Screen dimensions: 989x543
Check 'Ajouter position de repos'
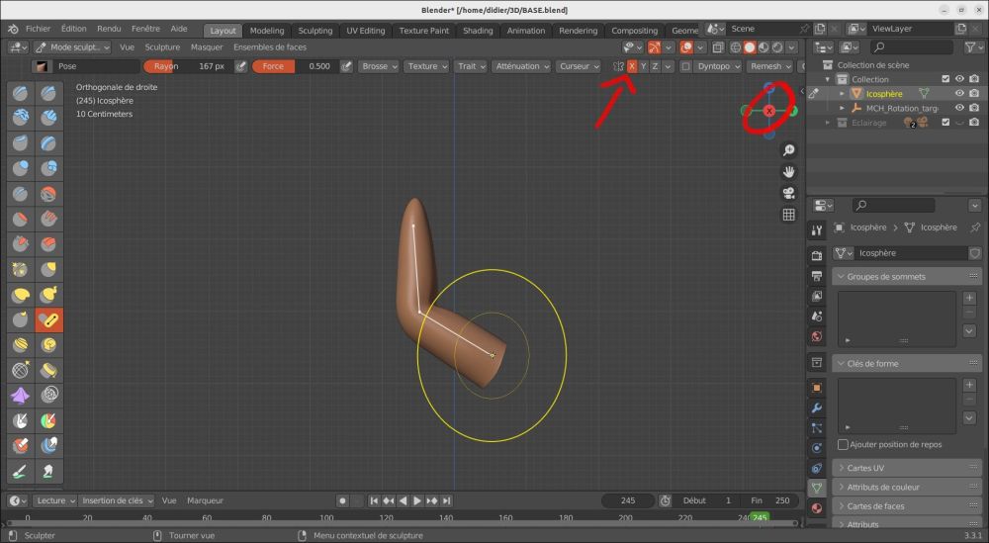[x=843, y=445]
